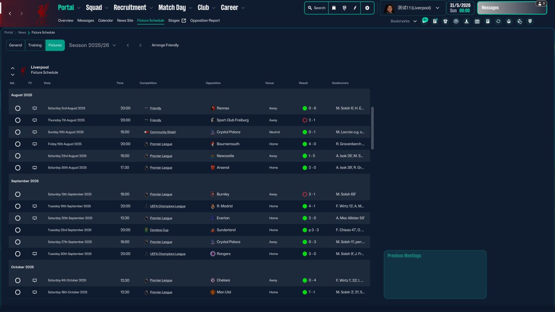Expand the Bookmarks dropdown
This screenshot has height=312, width=555.
click(x=403, y=21)
